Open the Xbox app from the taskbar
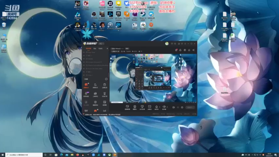 coord(110,155)
